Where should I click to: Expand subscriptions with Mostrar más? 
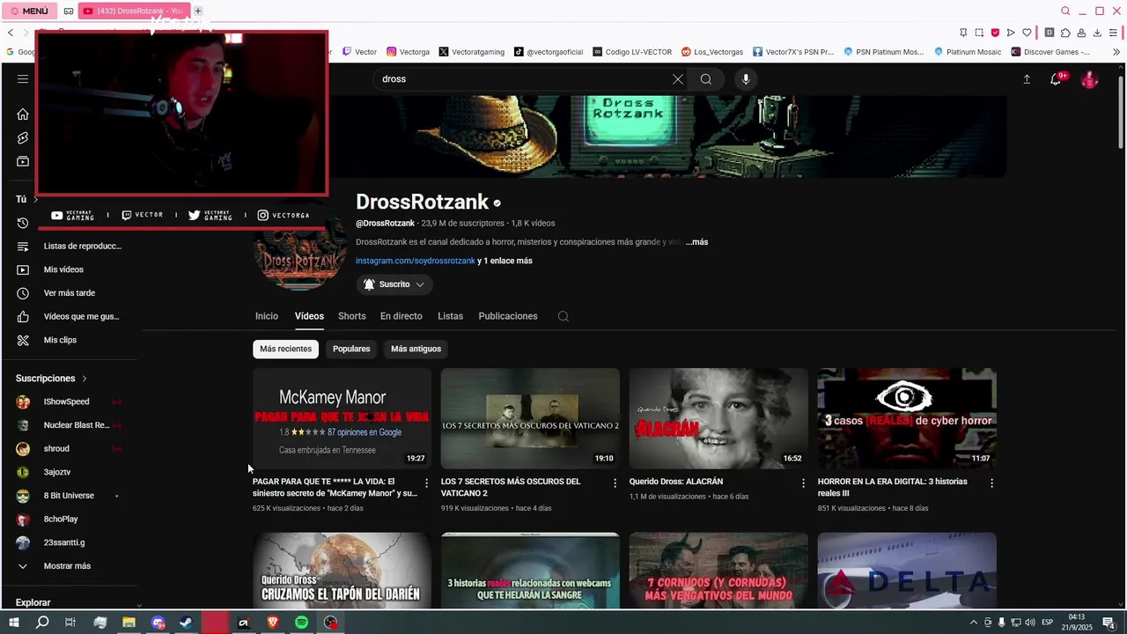pos(67,566)
